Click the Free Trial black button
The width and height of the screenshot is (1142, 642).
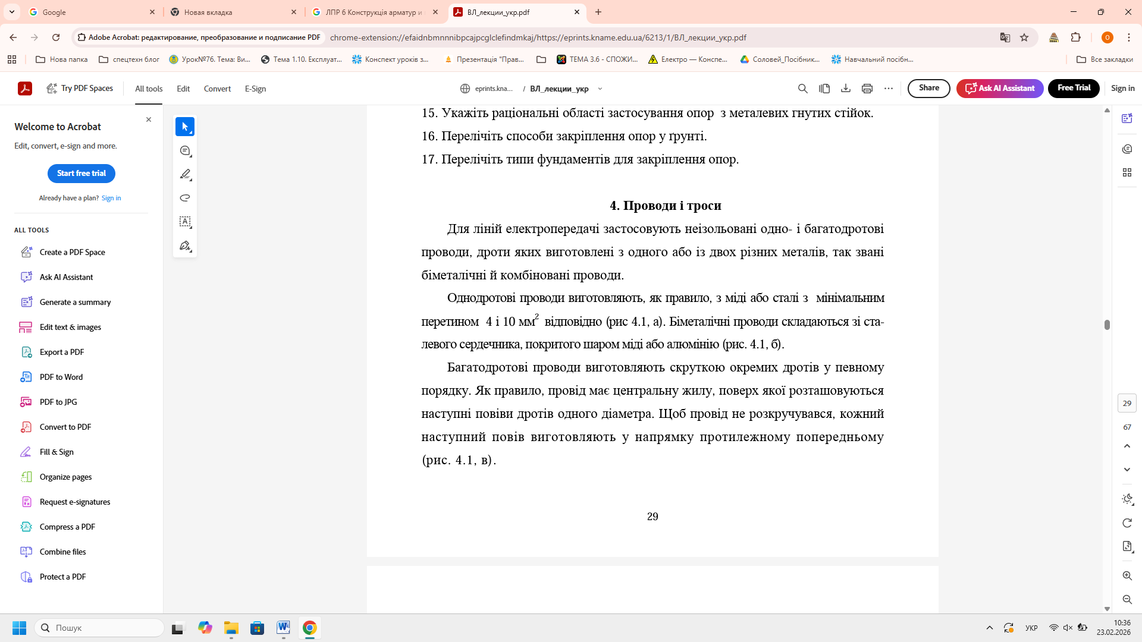coord(1074,88)
